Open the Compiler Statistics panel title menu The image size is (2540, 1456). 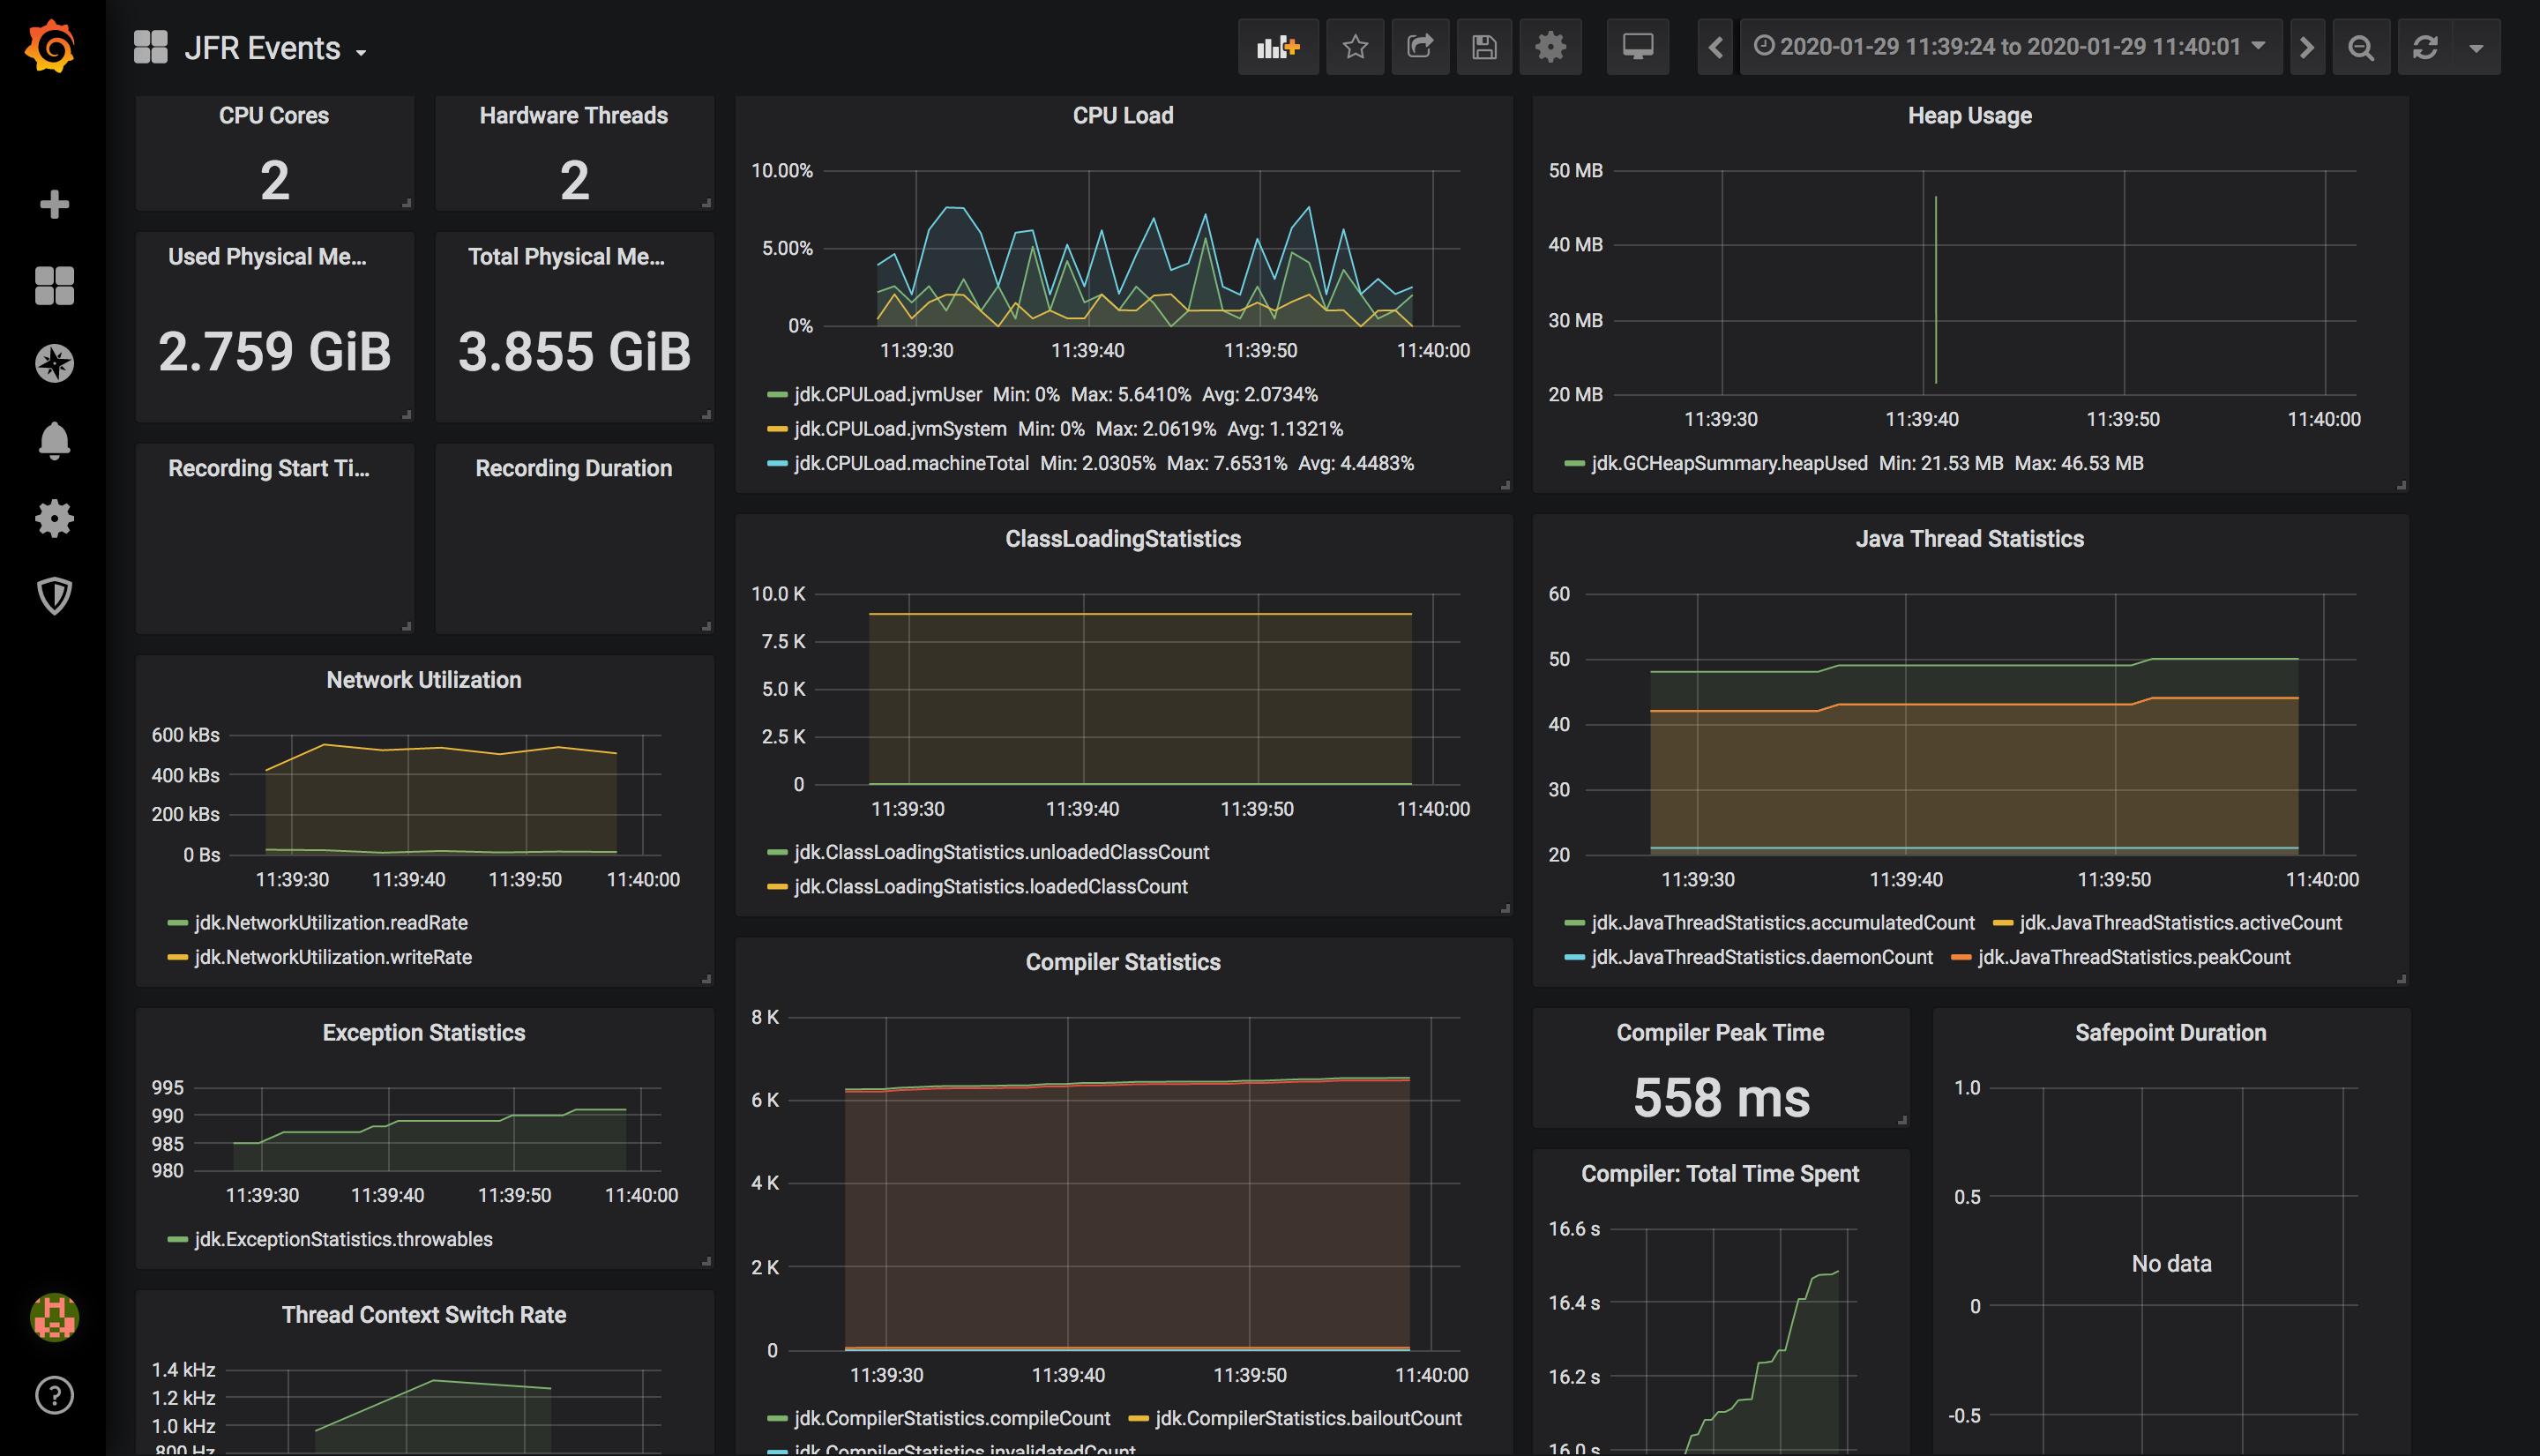tap(1123, 962)
